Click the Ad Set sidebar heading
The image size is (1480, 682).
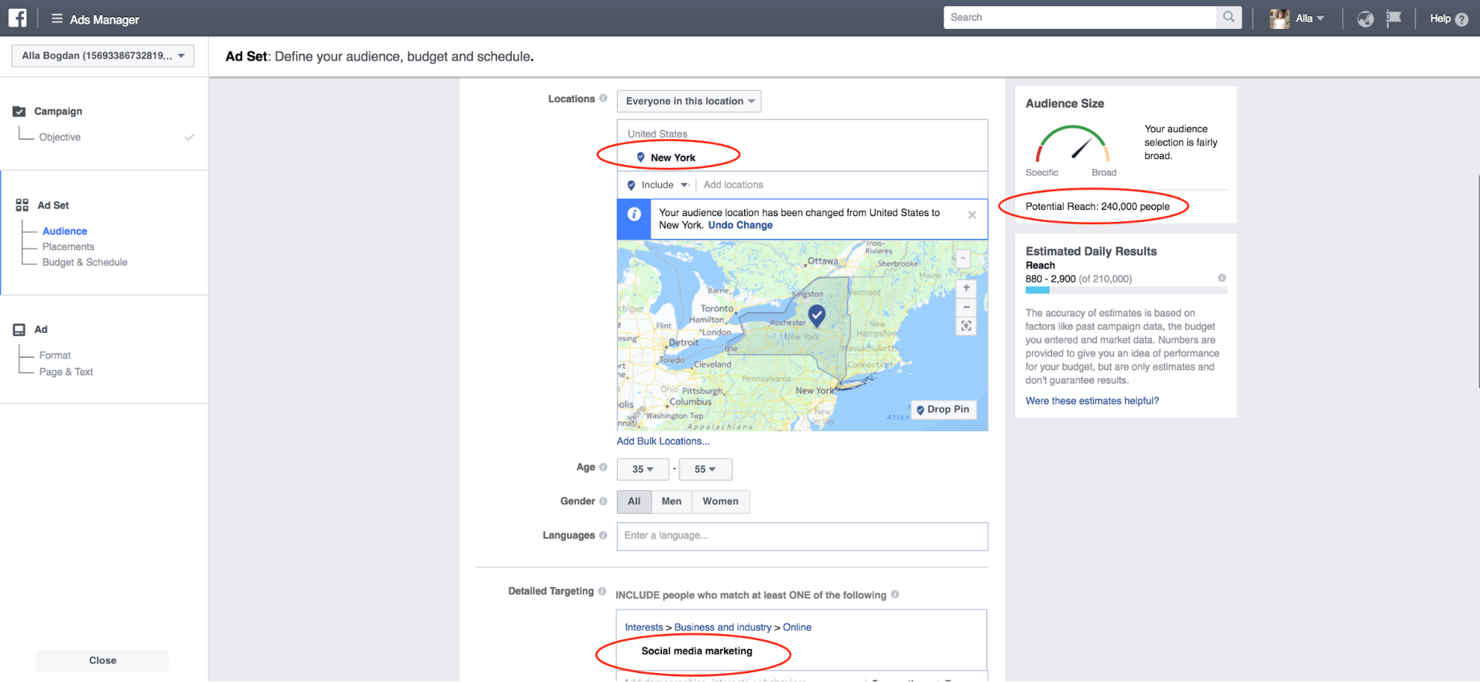tap(53, 206)
